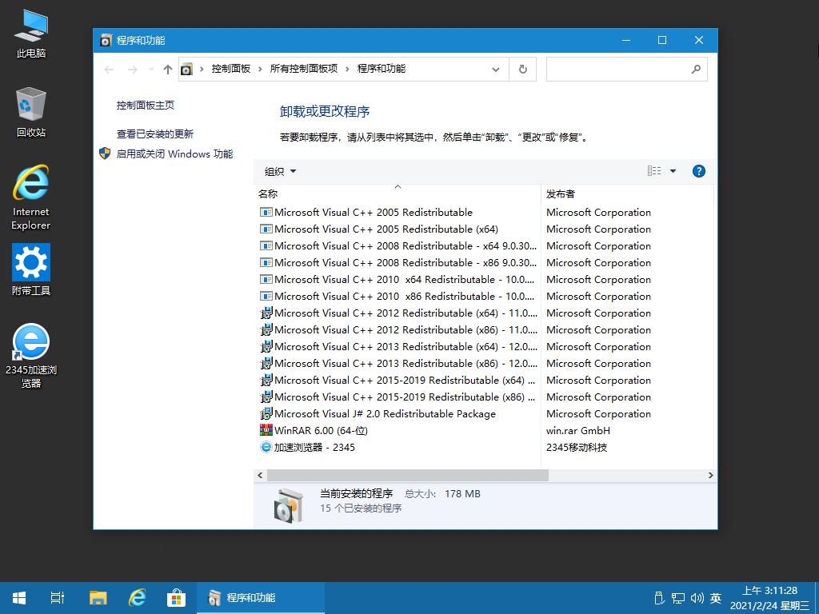The image size is (819, 614).
Task: Open the network icon in the system tray
Action: (x=678, y=598)
